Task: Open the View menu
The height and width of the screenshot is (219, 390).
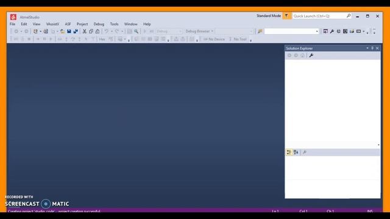Action: pos(37,24)
